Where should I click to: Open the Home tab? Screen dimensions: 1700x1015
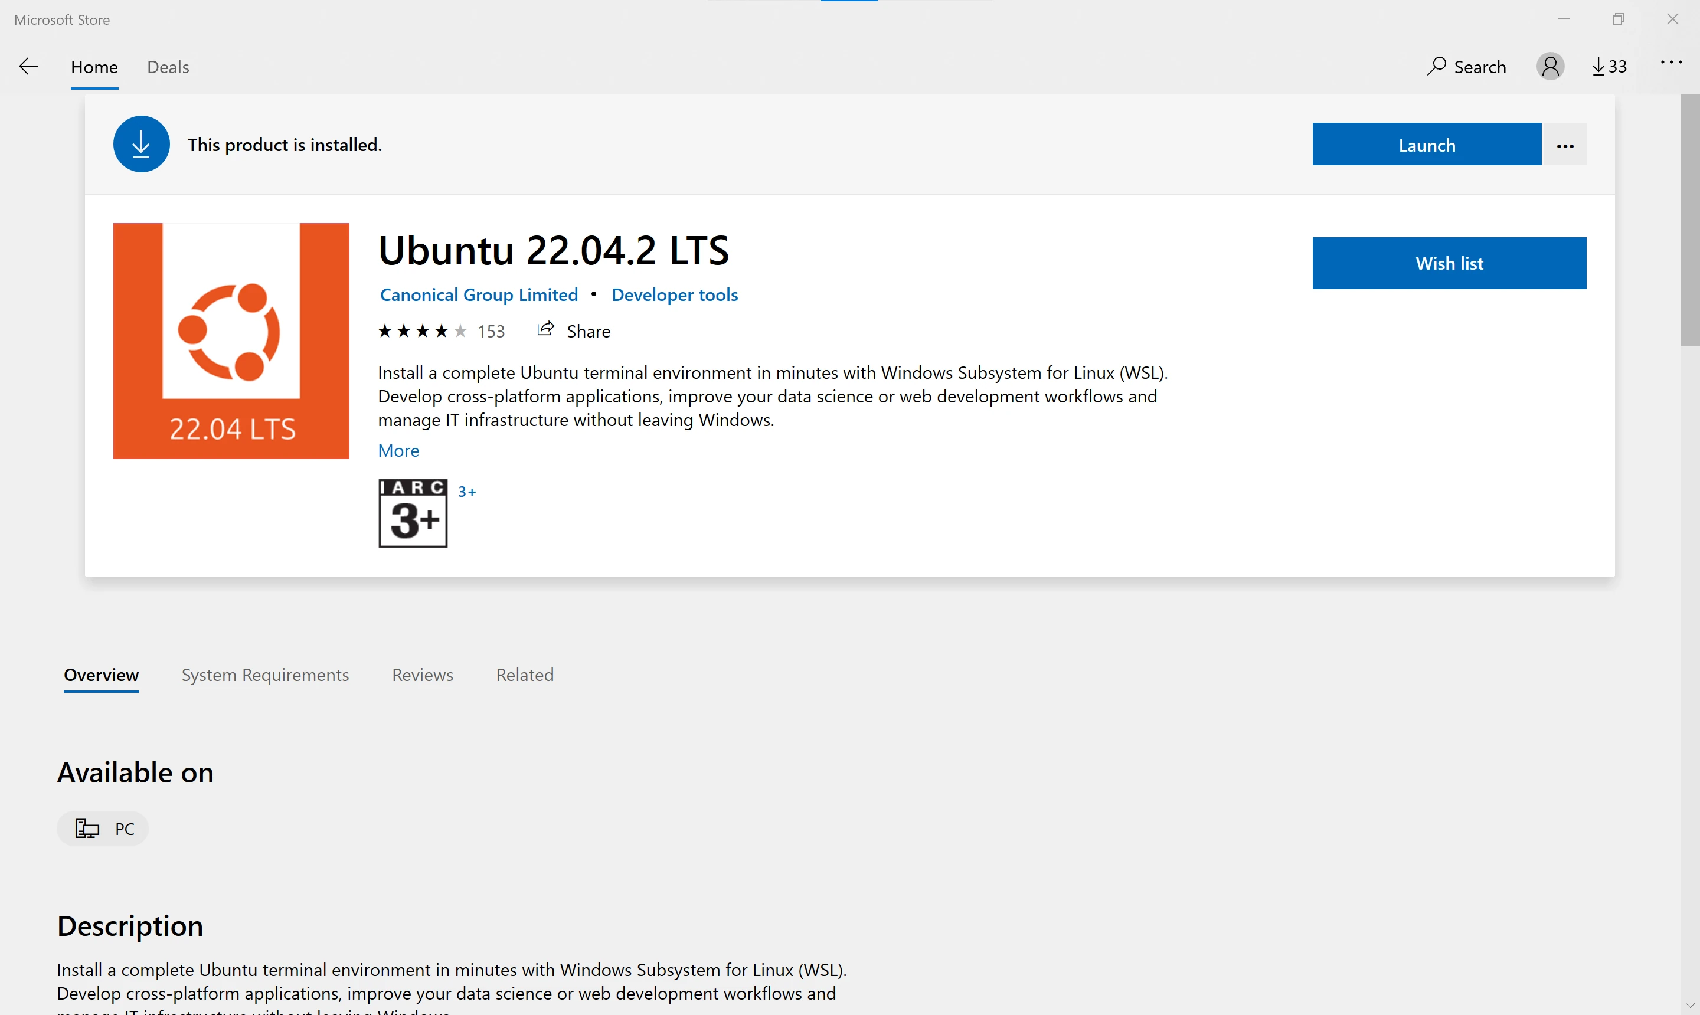pos(94,67)
